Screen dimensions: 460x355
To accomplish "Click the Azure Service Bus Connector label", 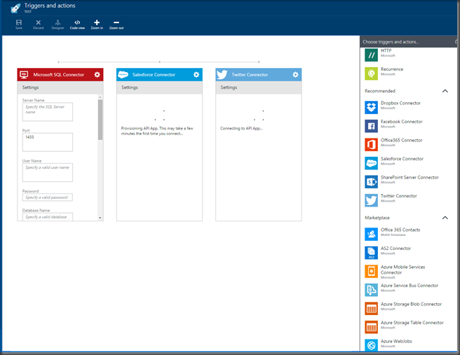I will coord(410,286).
